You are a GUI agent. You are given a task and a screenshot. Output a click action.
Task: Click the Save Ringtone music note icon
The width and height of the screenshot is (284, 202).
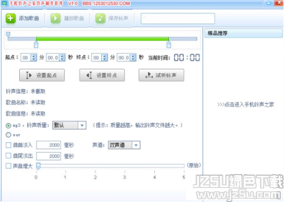click(100, 18)
